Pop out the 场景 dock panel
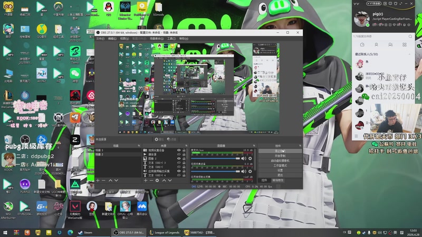 139,146
